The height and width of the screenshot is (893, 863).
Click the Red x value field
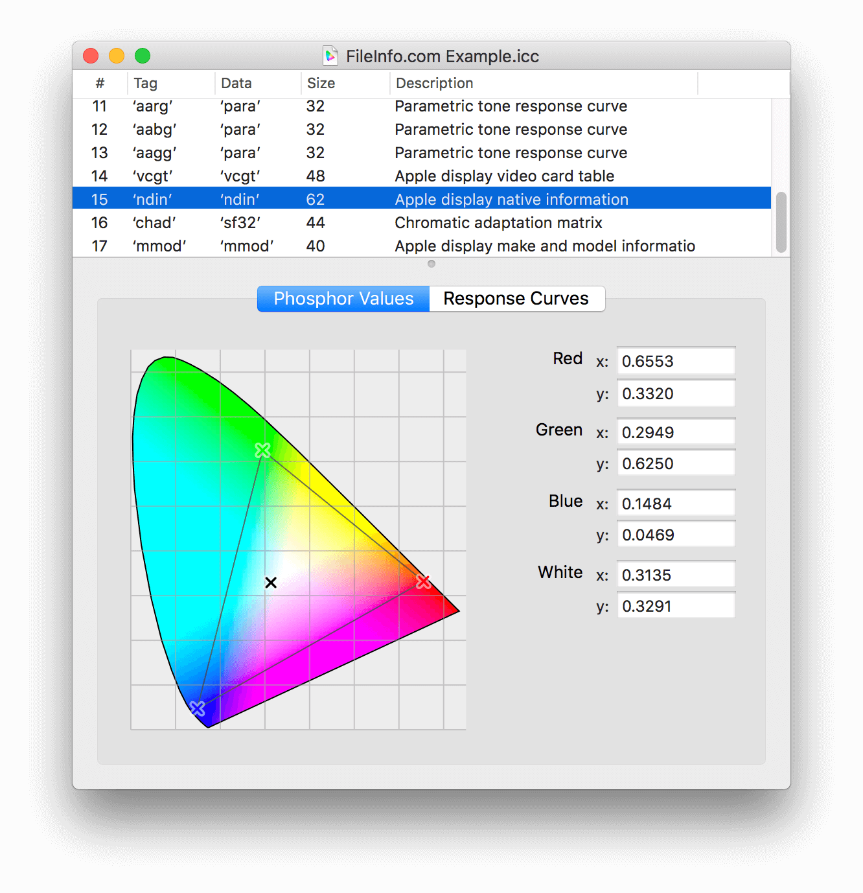click(x=675, y=361)
